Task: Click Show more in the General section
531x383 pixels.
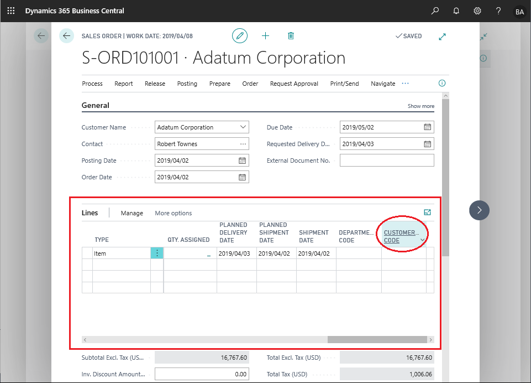Action: (x=421, y=106)
